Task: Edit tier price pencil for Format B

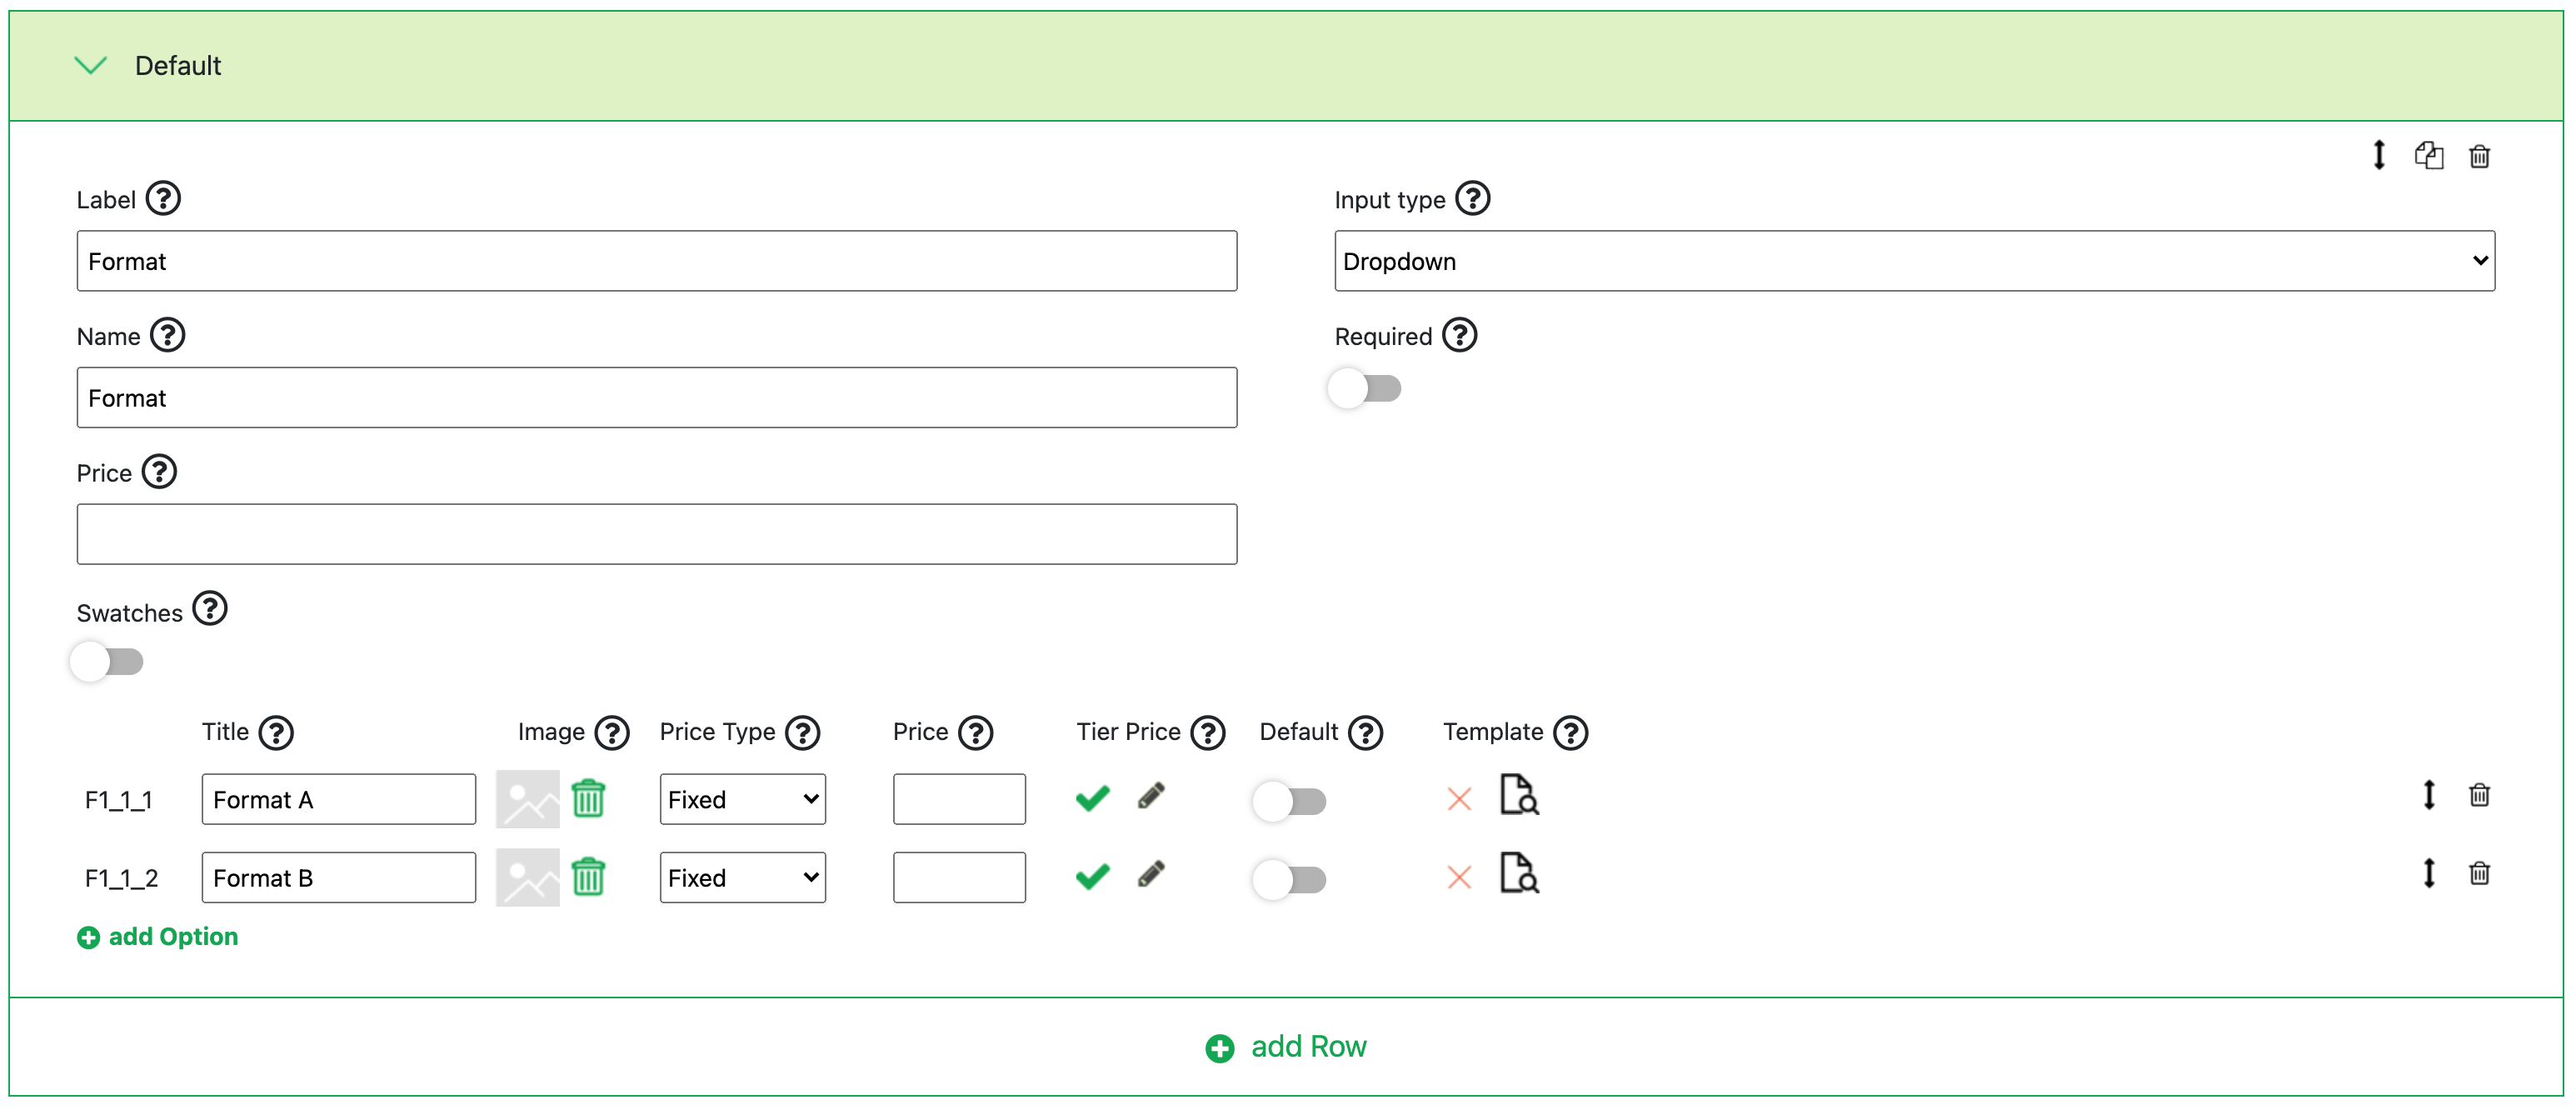Action: click(x=1151, y=875)
